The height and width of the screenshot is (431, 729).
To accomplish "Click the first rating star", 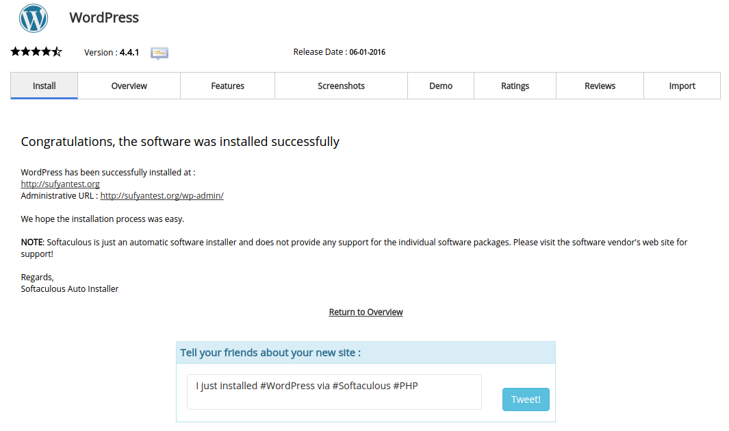I will click(15, 51).
